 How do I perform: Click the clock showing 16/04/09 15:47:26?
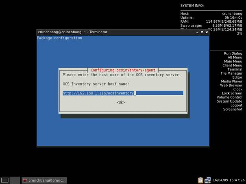229,180
